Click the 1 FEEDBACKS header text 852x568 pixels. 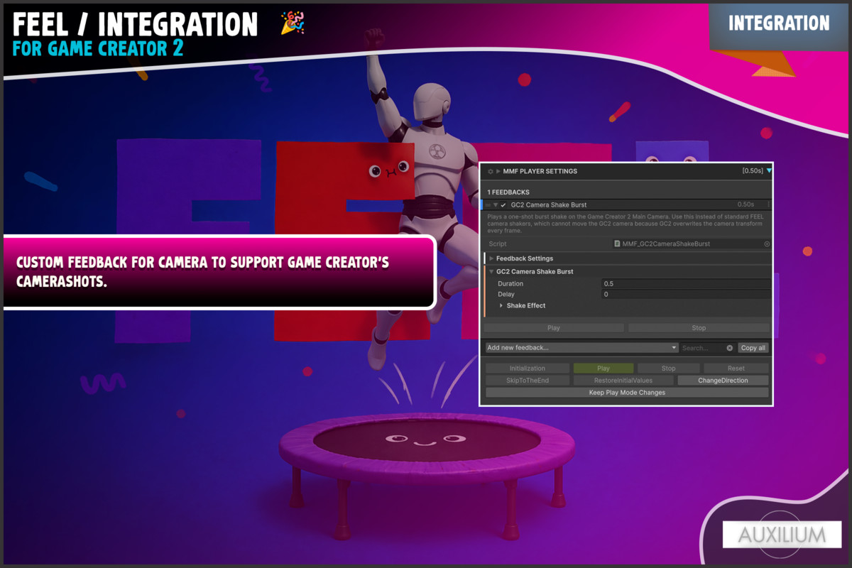(508, 192)
